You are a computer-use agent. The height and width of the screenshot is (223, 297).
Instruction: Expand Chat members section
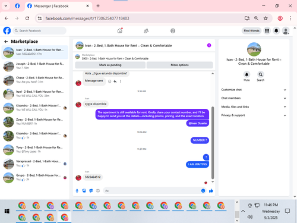point(254,98)
